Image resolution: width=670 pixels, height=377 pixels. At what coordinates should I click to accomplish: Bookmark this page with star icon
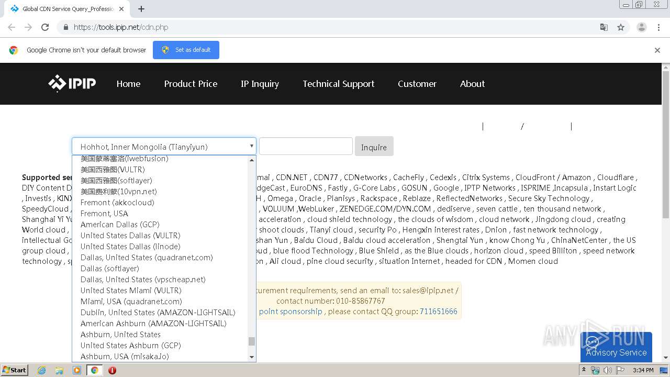[x=621, y=27]
